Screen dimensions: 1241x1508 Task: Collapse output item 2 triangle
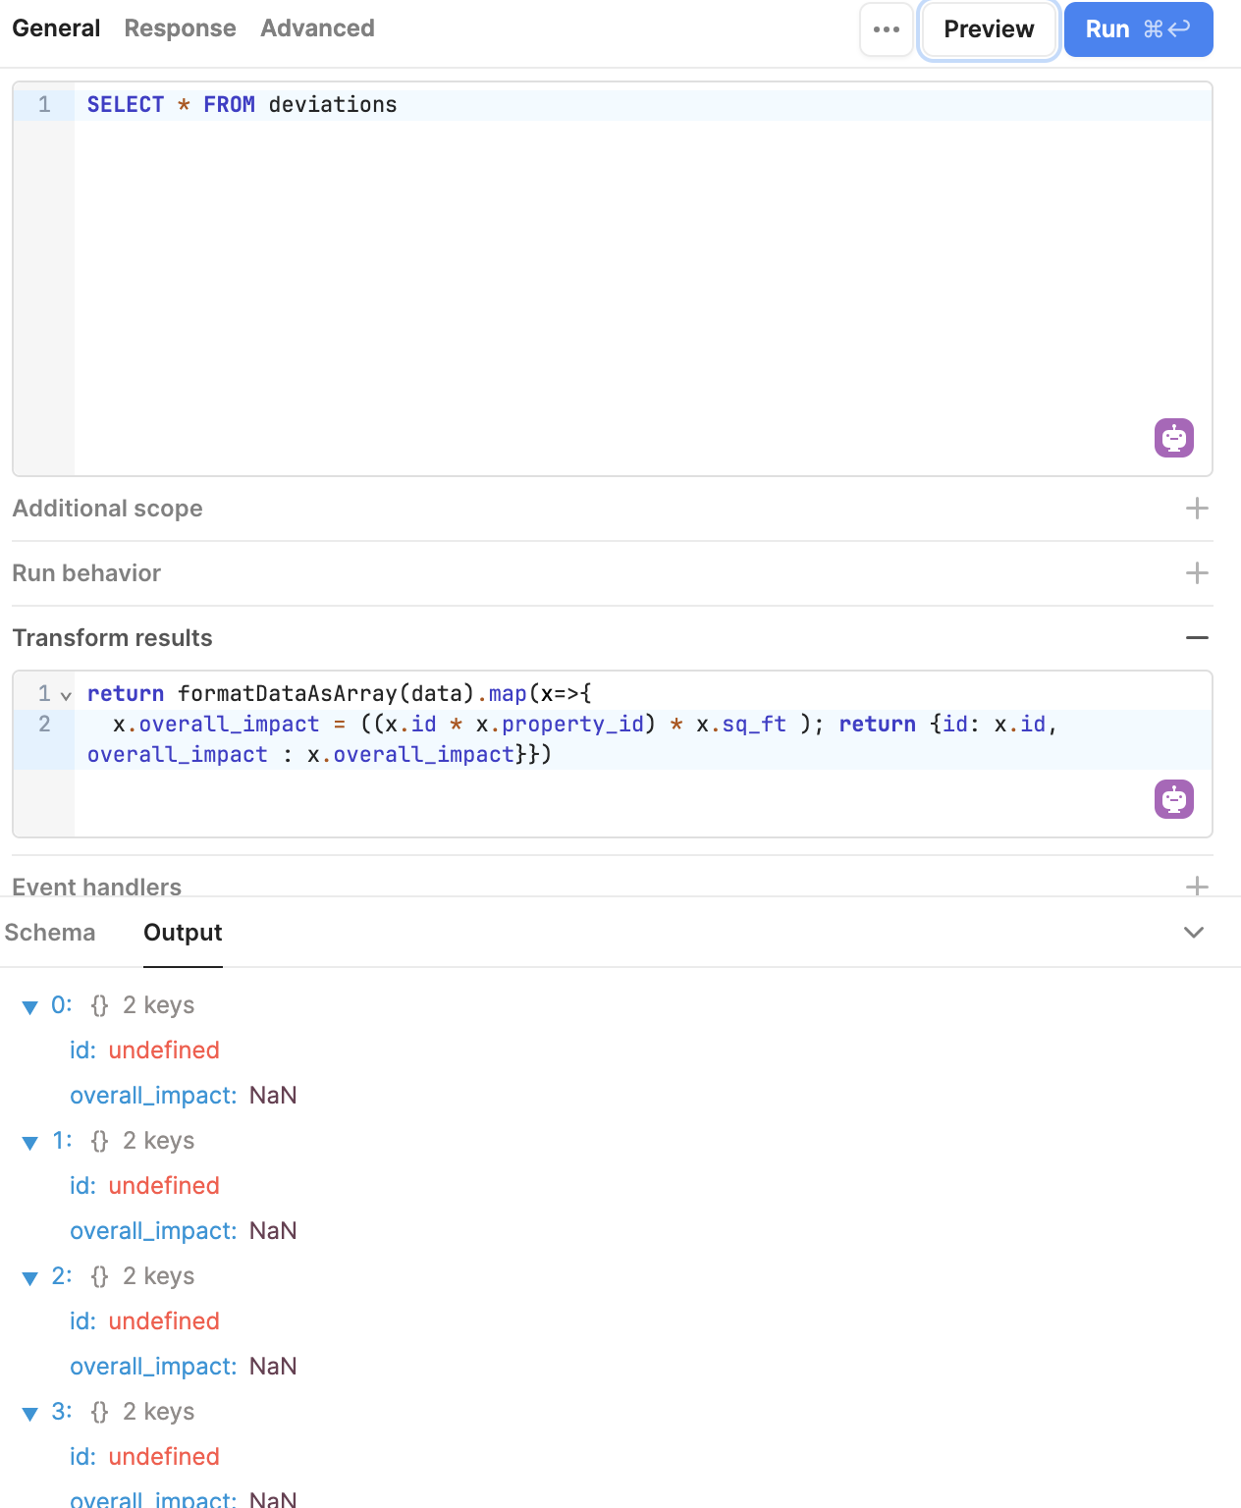click(30, 1278)
